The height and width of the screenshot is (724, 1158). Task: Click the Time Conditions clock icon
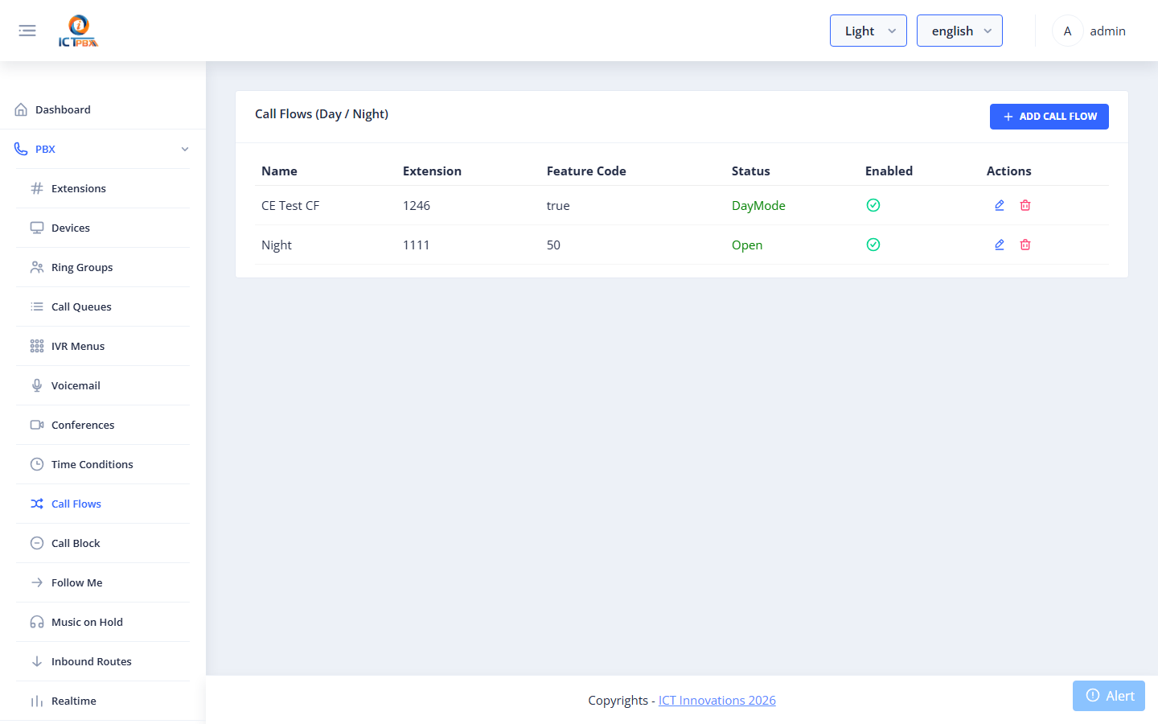(x=37, y=464)
